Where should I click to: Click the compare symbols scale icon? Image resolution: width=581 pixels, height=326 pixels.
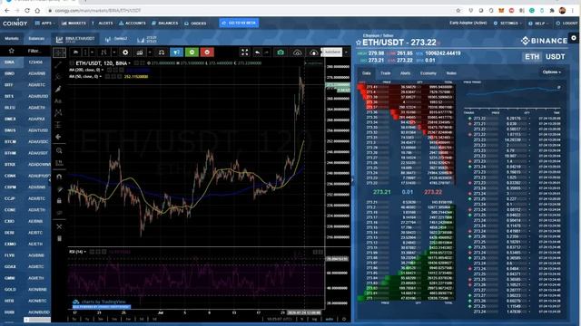pos(162,53)
